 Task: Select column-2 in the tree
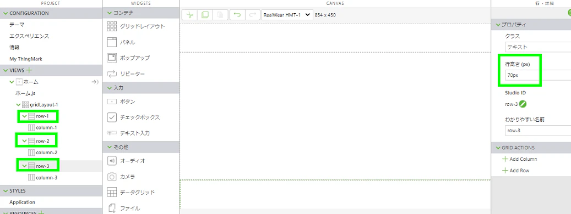tap(47, 153)
